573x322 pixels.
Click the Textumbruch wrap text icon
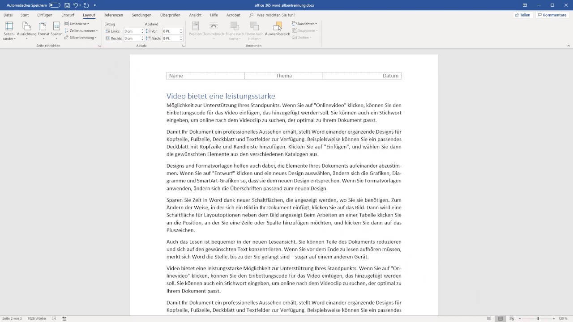[214, 27]
